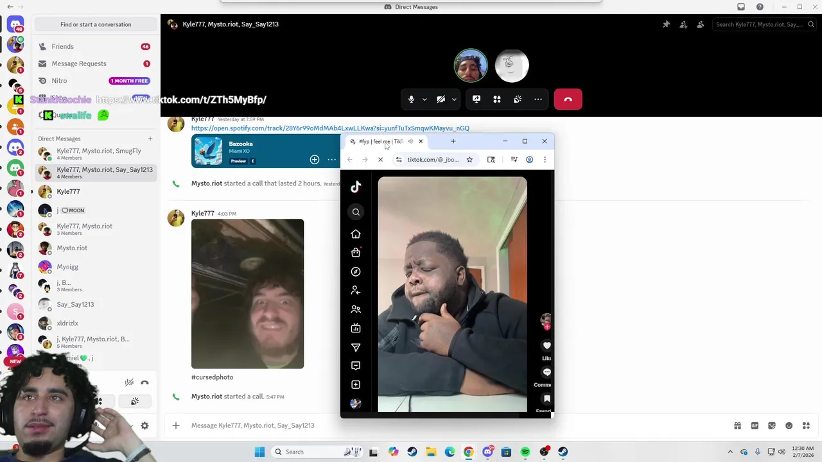Image resolution: width=822 pixels, height=462 pixels.
Task: Open Discord user settings gear
Action: pos(144,425)
